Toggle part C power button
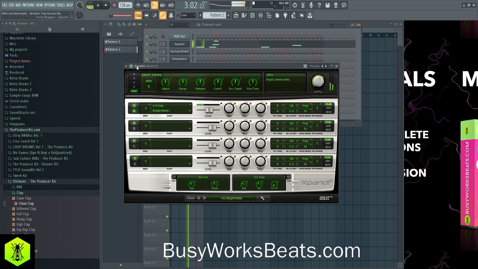 [x=134, y=140]
